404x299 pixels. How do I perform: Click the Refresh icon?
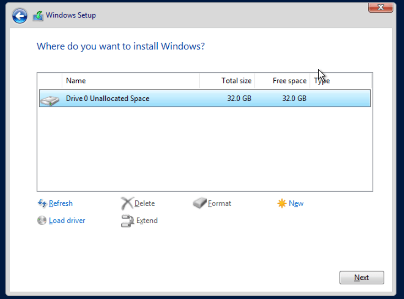click(41, 203)
